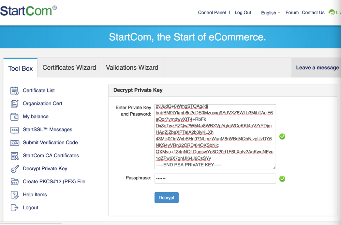The width and height of the screenshot is (341, 225).
Task: Click the live chat headset icon
Action: [x=332, y=12]
